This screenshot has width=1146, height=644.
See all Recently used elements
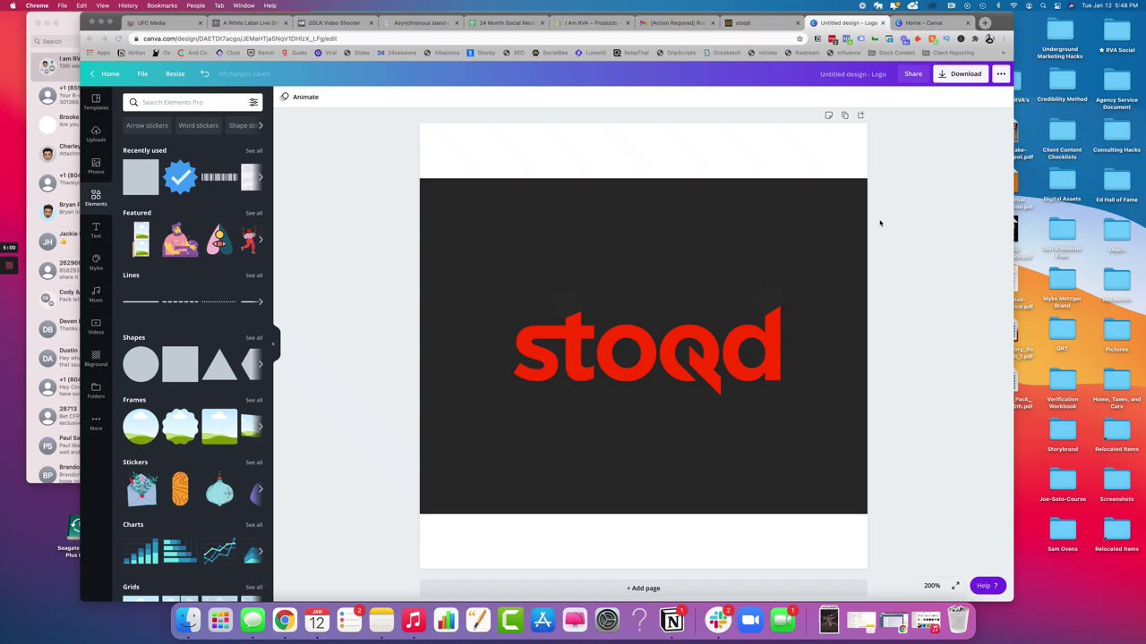click(x=254, y=150)
